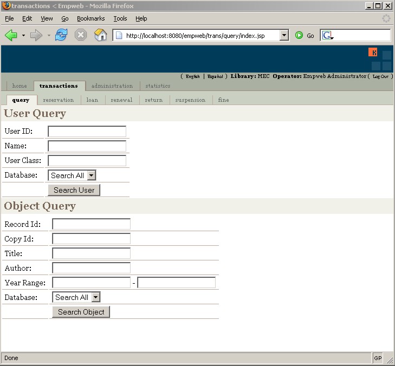Image resolution: width=395 pixels, height=366 pixels.
Task: Open the suspension sub-tab
Action: click(x=190, y=100)
